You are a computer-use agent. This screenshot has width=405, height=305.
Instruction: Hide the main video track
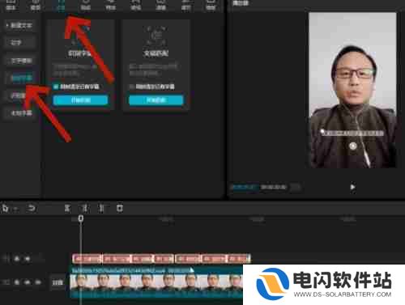pyautogui.click(x=28, y=282)
